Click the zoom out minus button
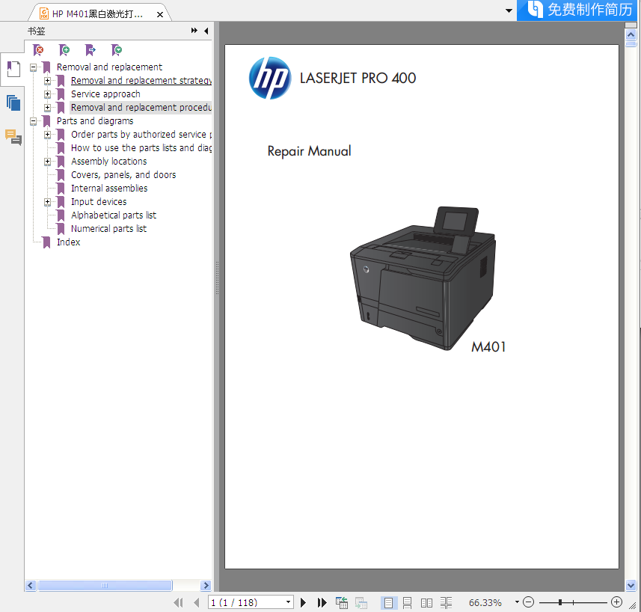This screenshot has height=612, width=641. (529, 602)
